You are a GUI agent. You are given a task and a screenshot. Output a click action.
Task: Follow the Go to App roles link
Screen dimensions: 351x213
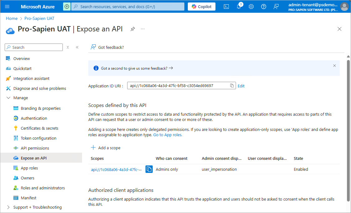168,135
